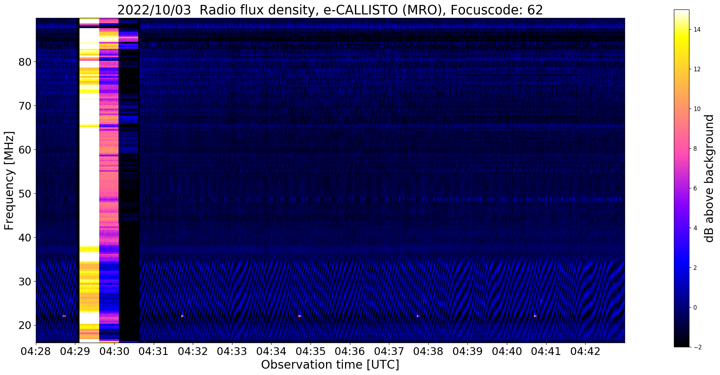
Task: Click the 'Frequency [MHz]' axis label
Action: 9,181
